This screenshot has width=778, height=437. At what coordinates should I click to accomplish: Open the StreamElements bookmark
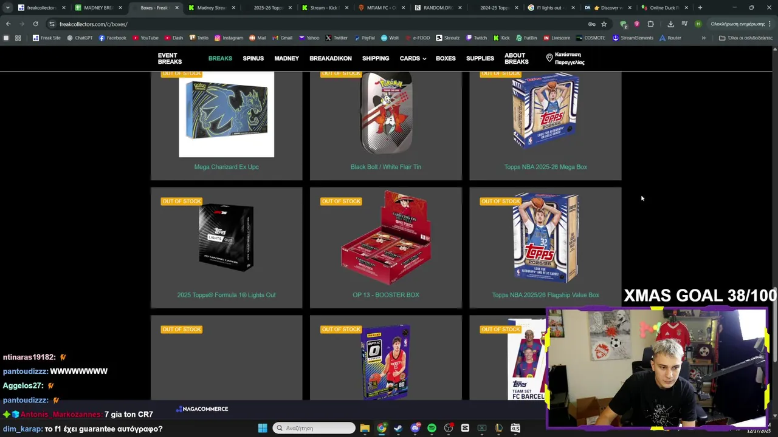point(633,38)
